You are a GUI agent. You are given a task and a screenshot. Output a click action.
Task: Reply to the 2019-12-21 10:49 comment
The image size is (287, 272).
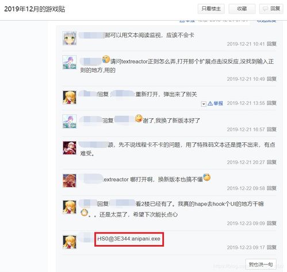271,79
